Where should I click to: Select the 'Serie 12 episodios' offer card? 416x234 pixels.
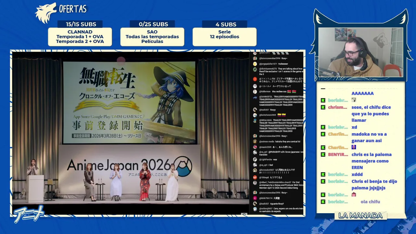tap(225, 37)
